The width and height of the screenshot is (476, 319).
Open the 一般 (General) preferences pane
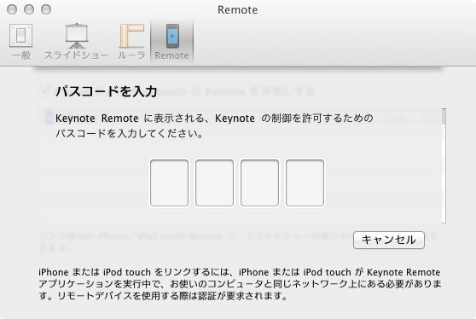[21, 42]
